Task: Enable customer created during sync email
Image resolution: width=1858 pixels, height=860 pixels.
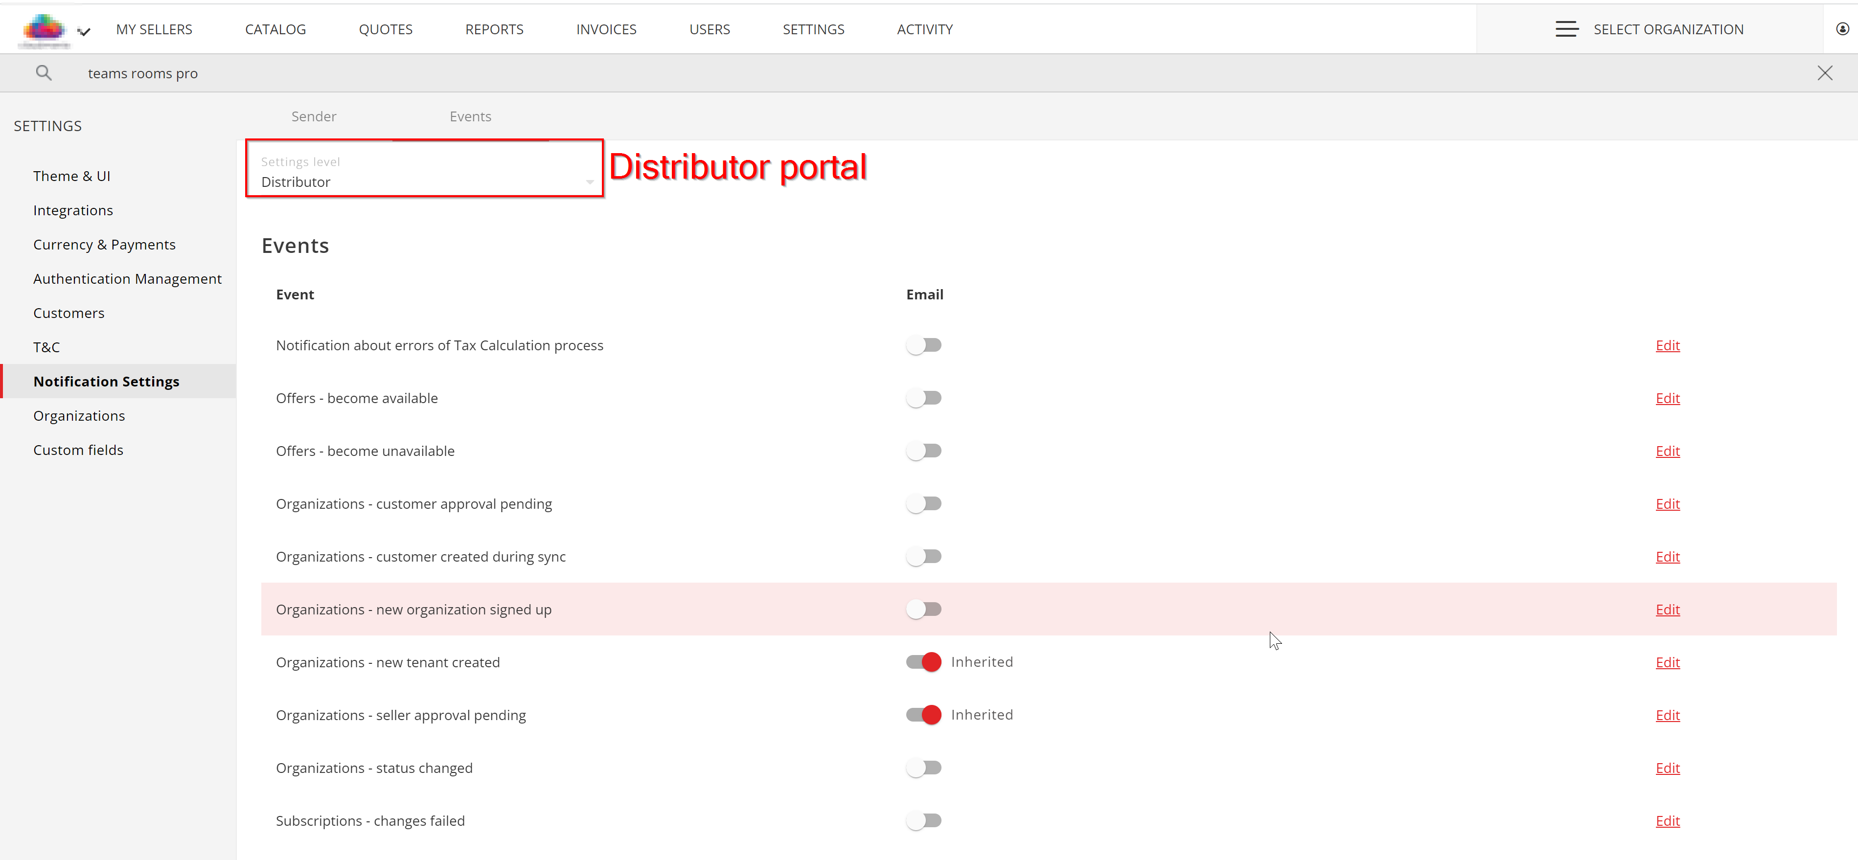Action: [x=923, y=557]
